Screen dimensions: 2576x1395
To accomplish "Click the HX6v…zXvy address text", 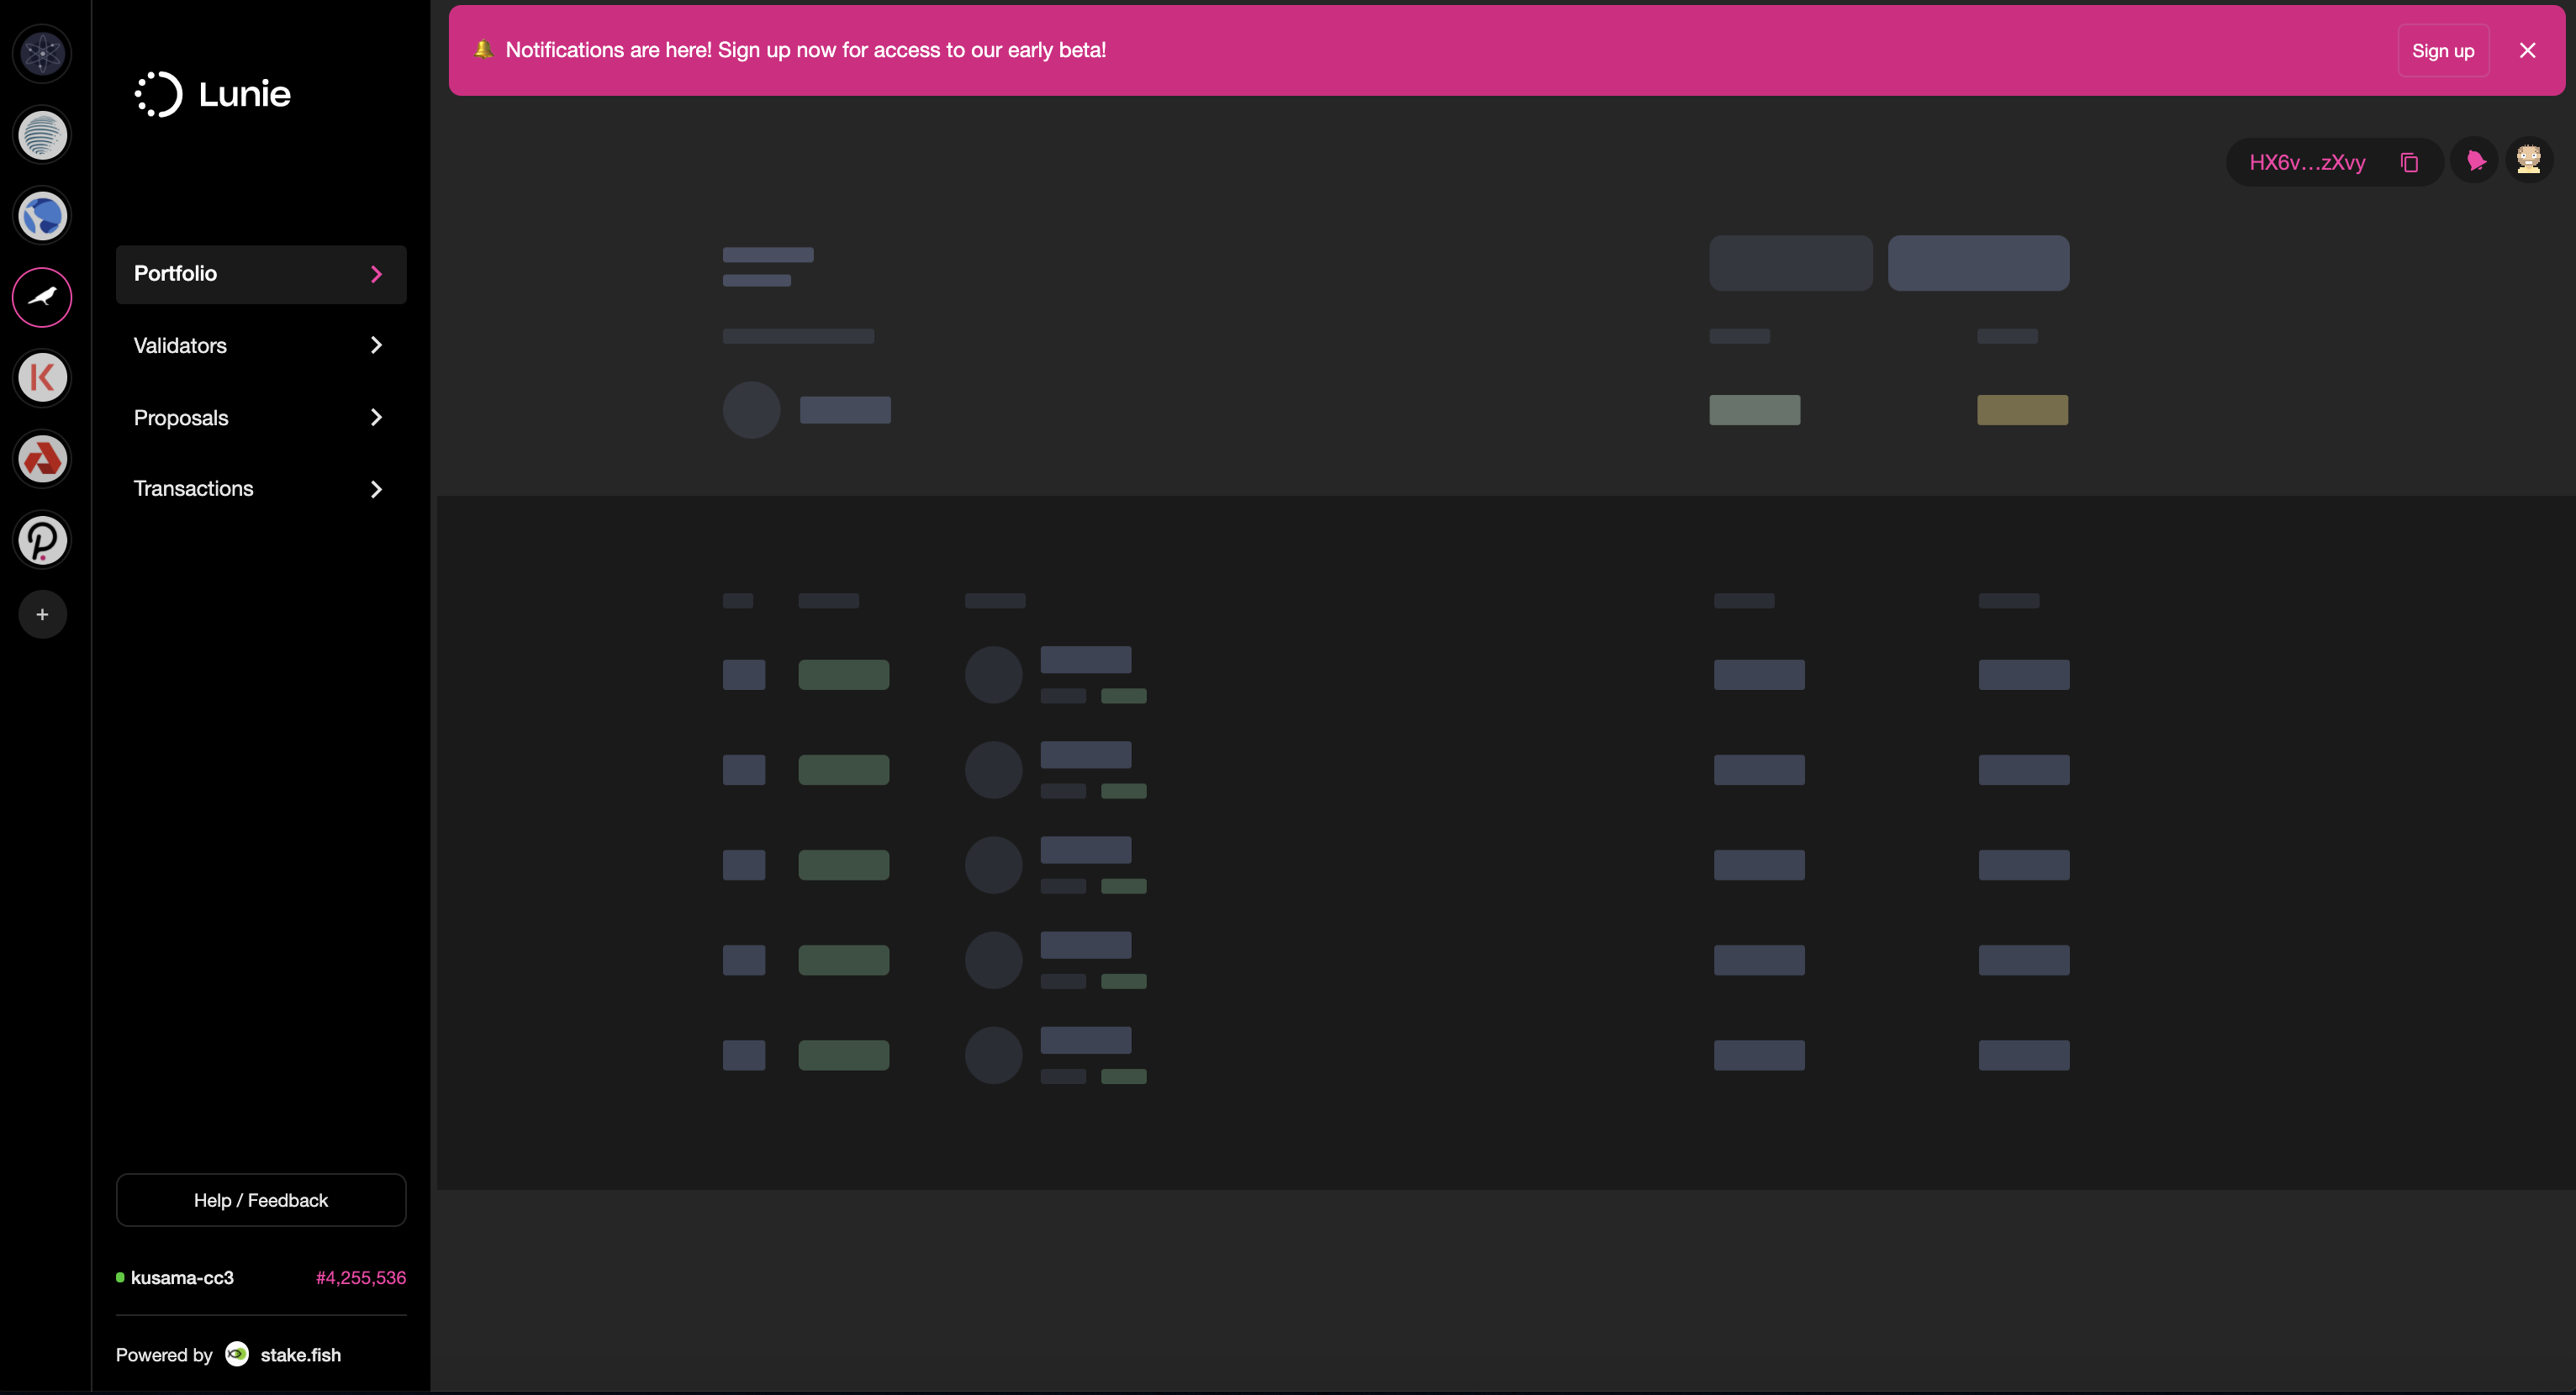I will click(x=2307, y=162).
